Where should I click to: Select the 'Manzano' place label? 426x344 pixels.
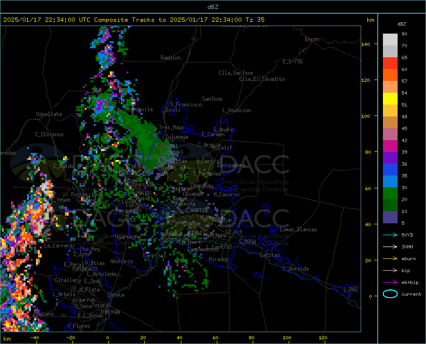point(44,314)
